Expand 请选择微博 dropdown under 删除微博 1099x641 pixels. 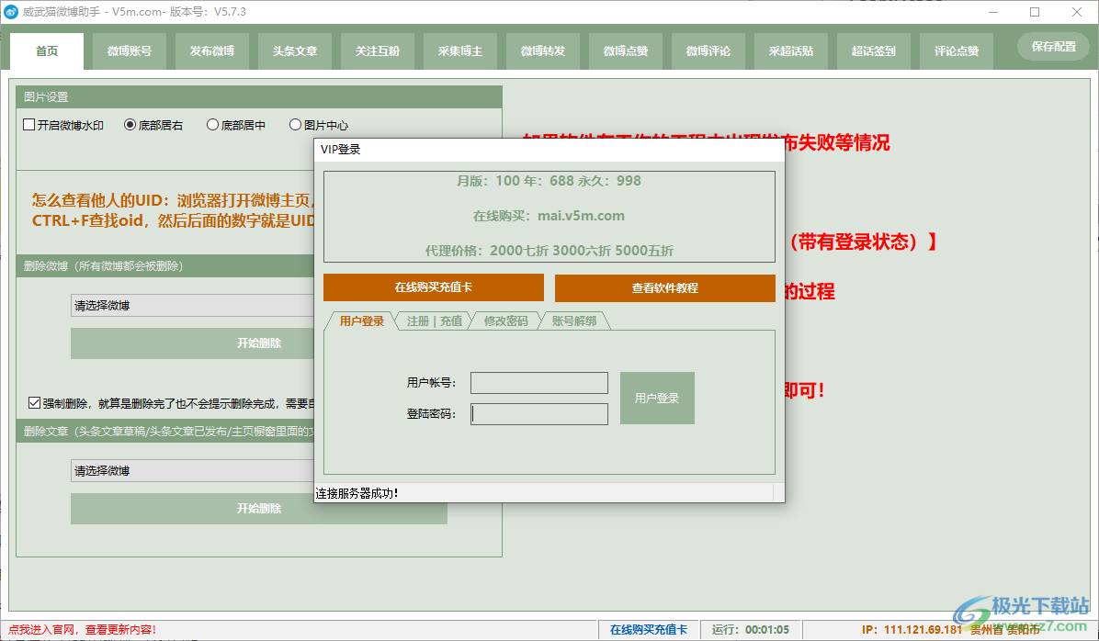coord(192,306)
